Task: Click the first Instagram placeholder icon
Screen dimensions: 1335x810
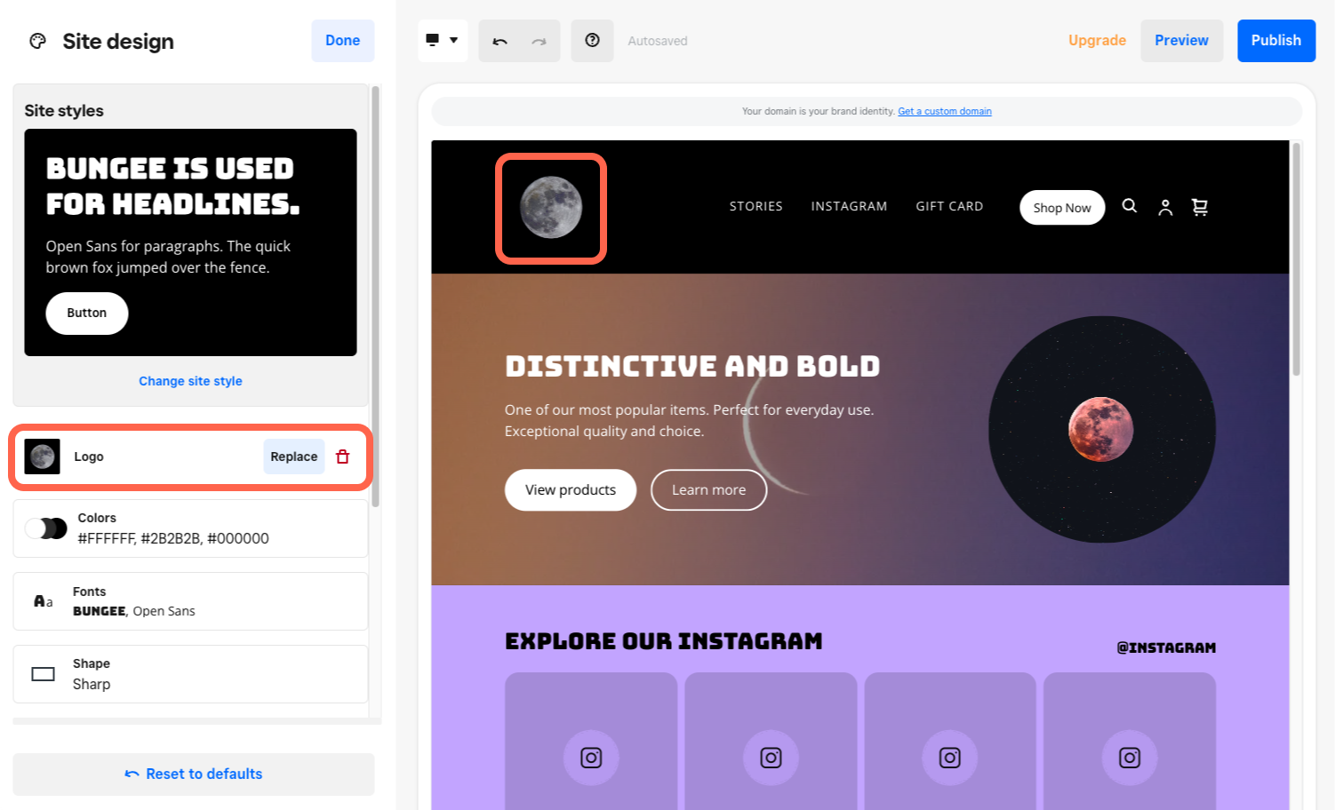Action: [x=591, y=758]
